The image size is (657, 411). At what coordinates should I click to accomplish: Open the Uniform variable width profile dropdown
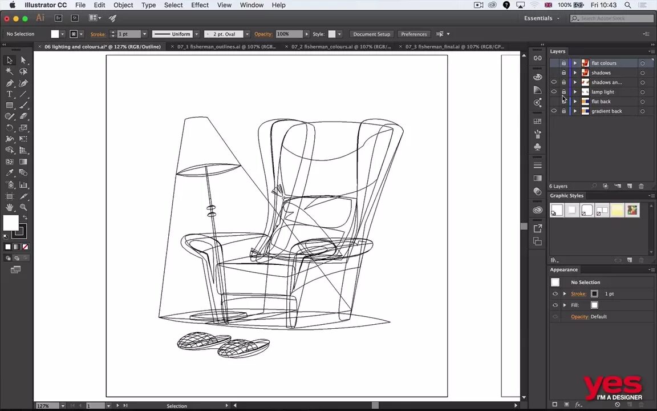coord(197,34)
